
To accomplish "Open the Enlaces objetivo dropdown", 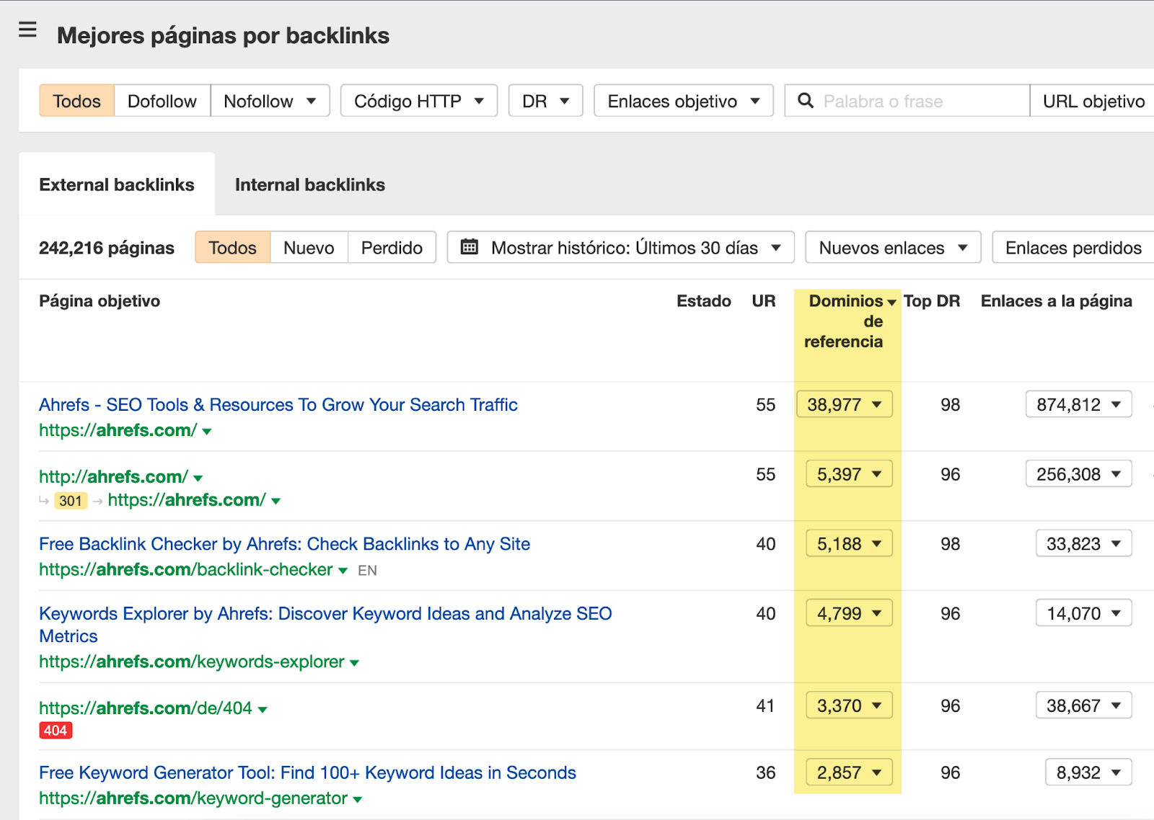I will [x=683, y=101].
